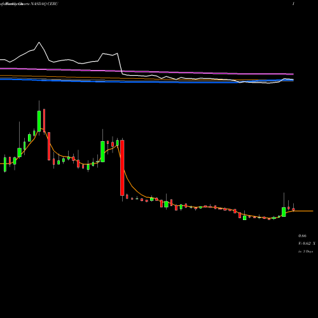Click the '0.66' price value label
Screen dimensions: 318x318
(302, 236)
